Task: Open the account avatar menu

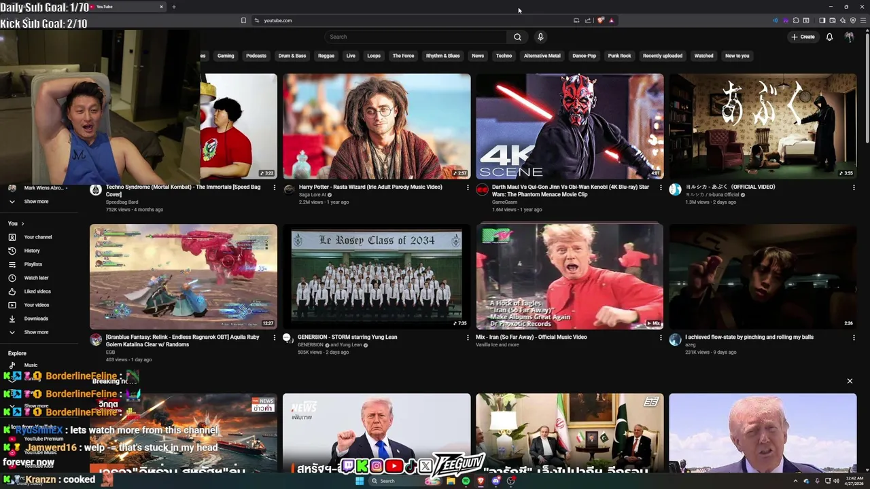Action: click(x=849, y=37)
